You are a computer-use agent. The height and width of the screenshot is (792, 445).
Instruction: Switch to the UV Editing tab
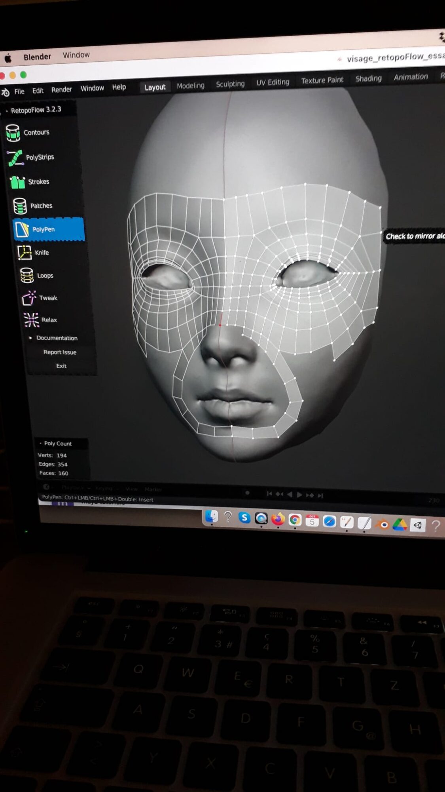pyautogui.click(x=273, y=82)
